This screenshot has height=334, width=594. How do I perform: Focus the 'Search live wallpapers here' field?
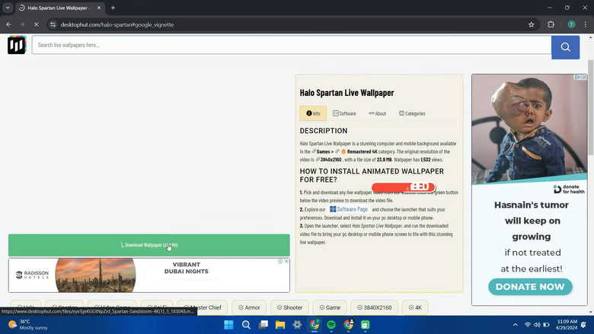(x=292, y=45)
